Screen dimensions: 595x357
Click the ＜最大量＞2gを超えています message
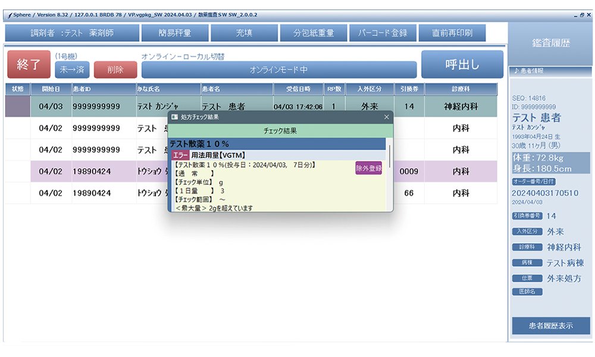pos(214,208)
